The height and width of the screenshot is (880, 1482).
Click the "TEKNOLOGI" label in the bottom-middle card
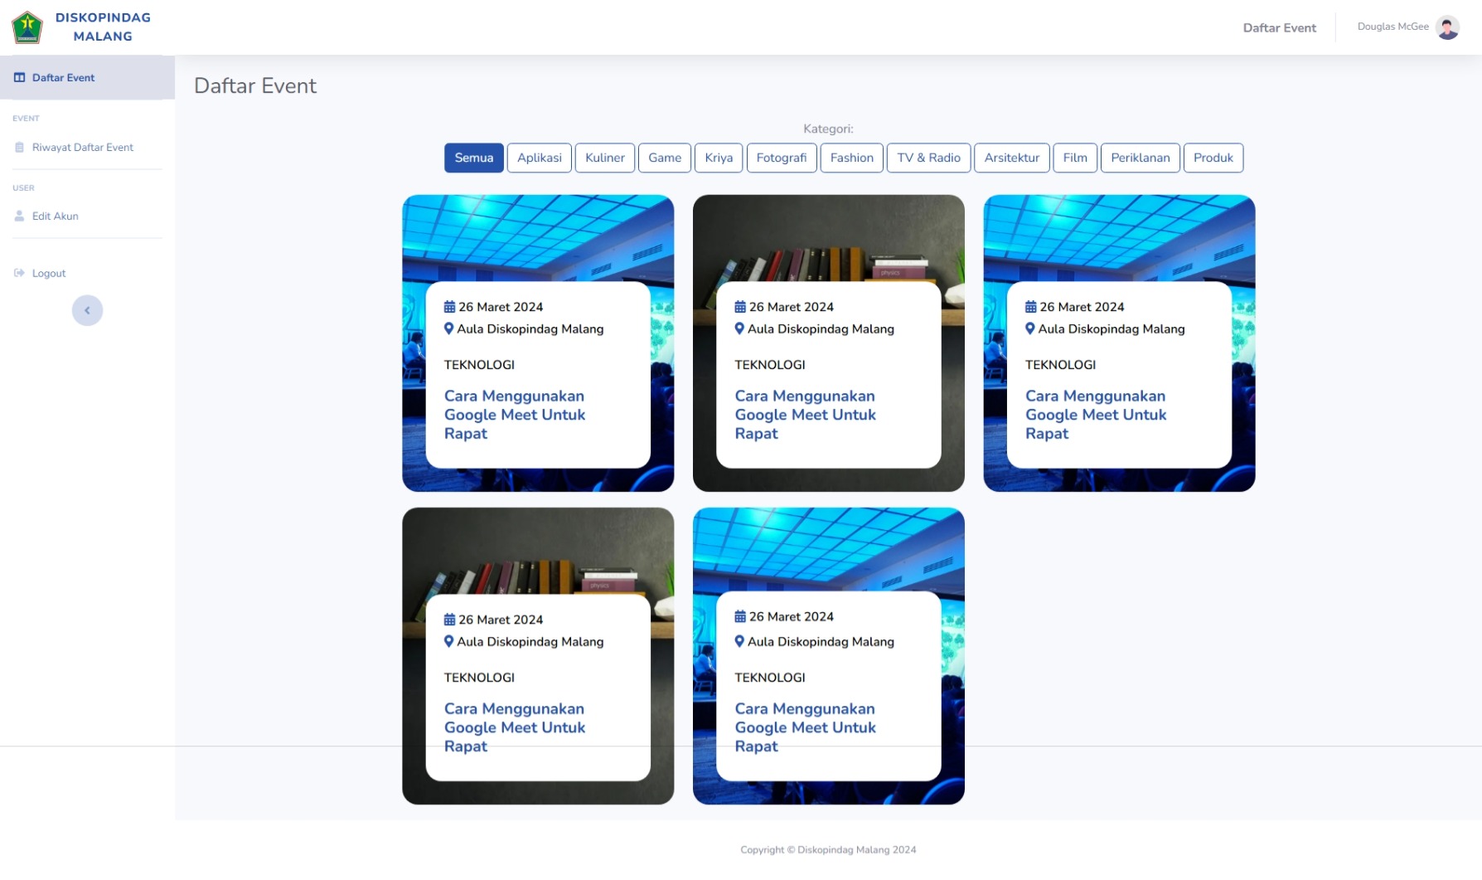point(769,678)
